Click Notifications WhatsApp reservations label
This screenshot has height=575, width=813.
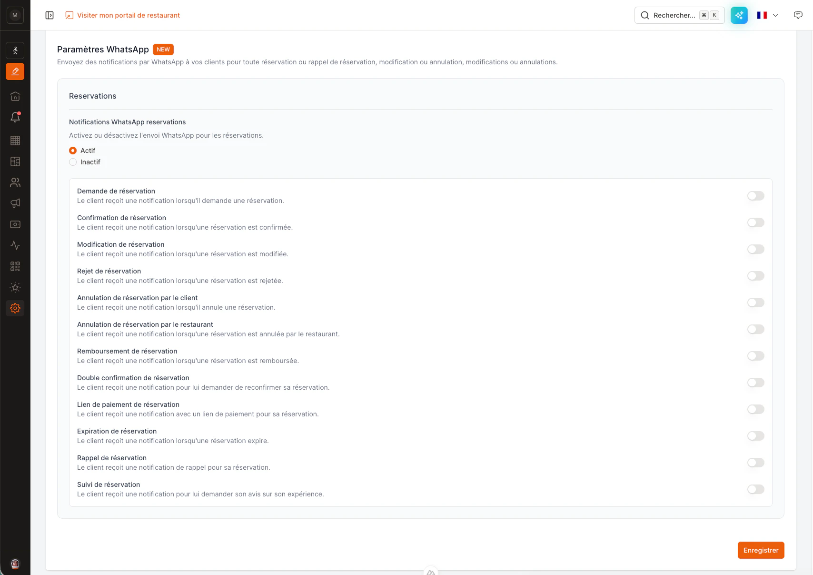128,122
